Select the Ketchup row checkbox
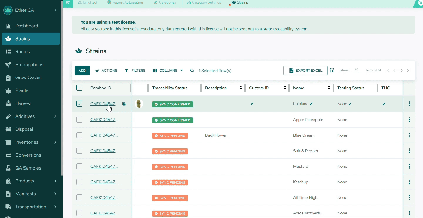423x218 pixels. 79,182
